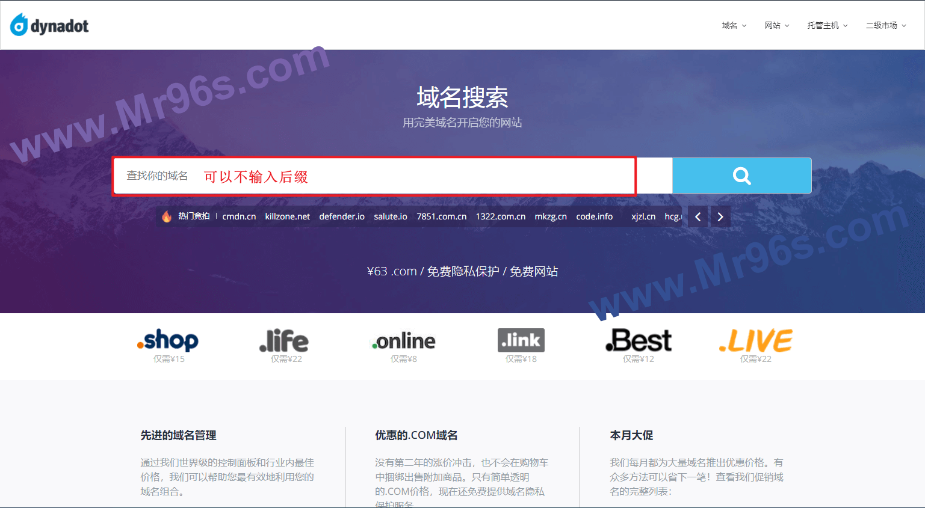Click the 仅需¥8 price under .online
Screen dimensions: 925x508
(x=404, y=359)
